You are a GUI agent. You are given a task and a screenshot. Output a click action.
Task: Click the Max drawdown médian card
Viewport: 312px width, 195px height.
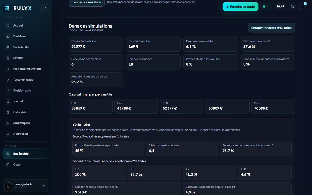click(x=211, y=44)
